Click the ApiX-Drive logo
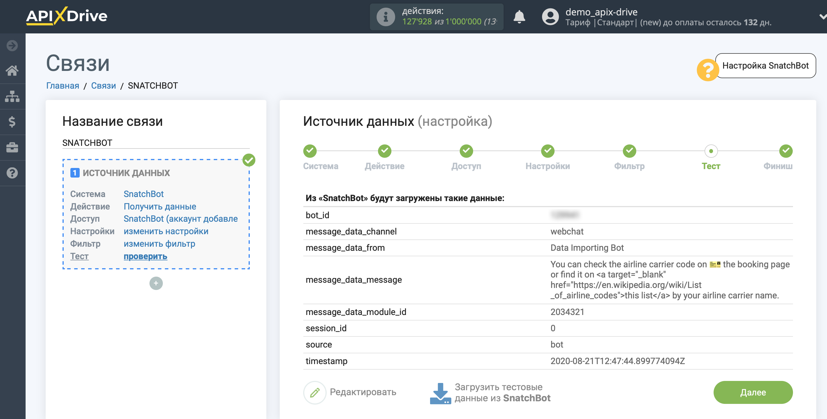827x419 pixels. 67,16
